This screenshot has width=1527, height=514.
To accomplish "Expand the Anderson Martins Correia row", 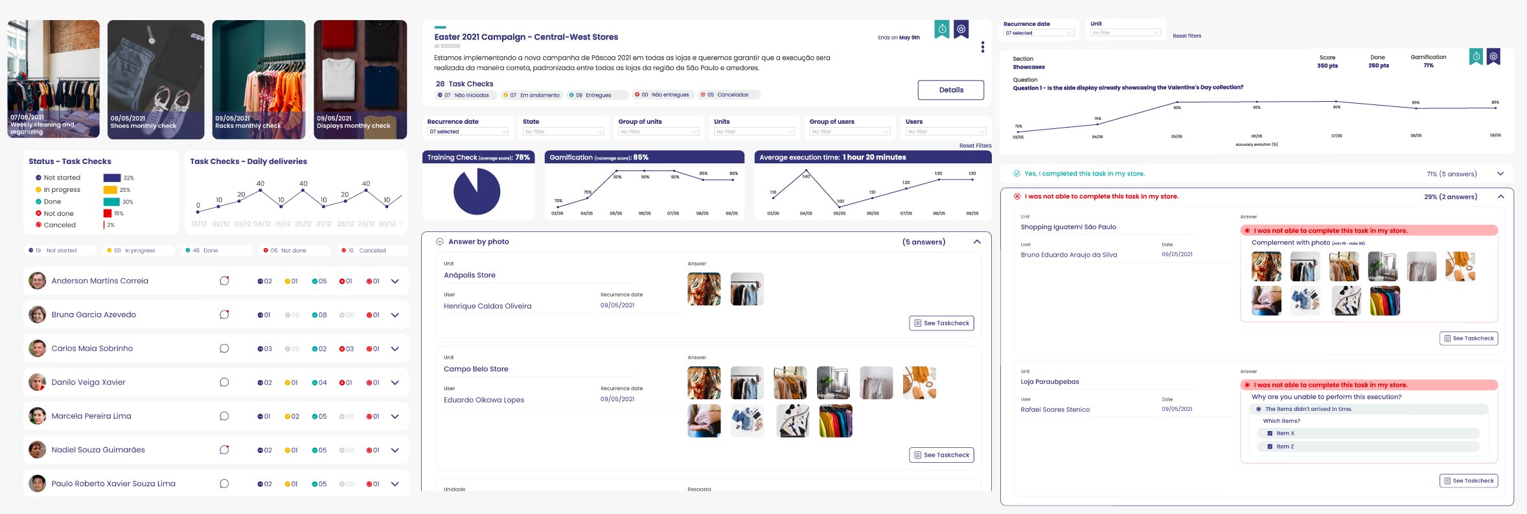I will pos(395,281).
